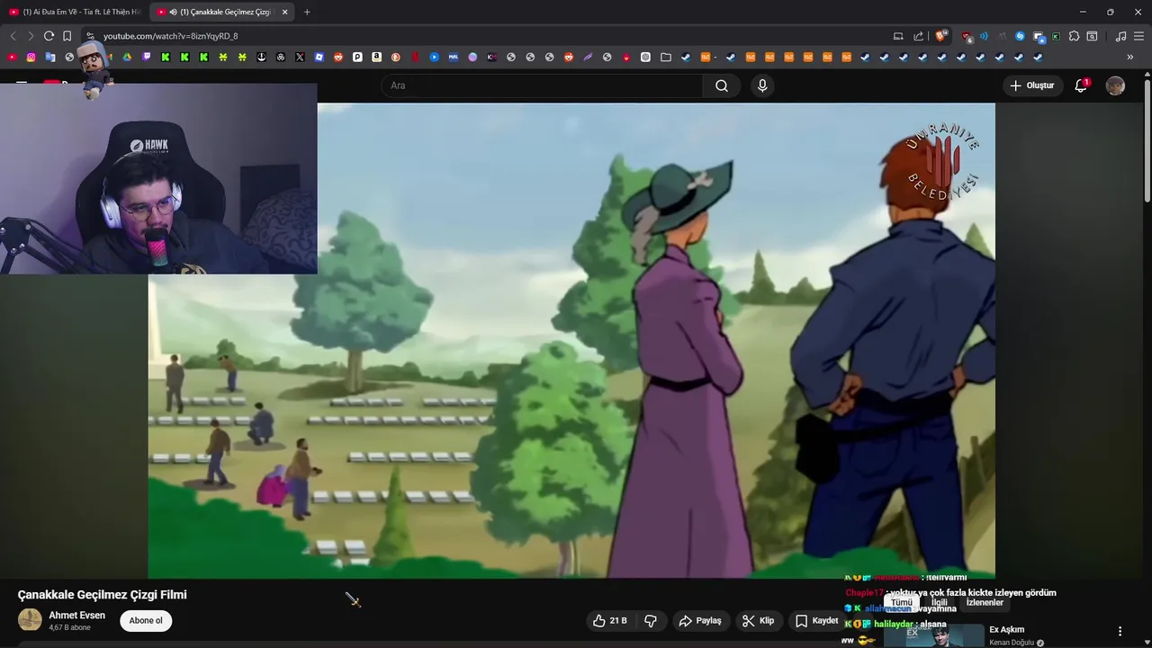Subscribe with the Abone ol button
The height and width of the screenshot is (648, 1152).
tap(146, 620)
